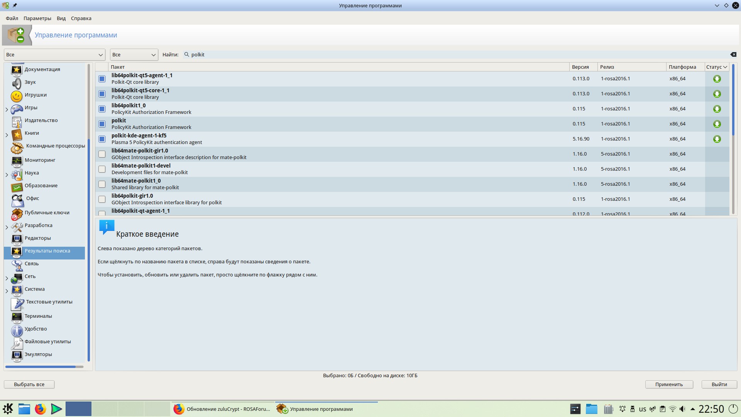Click the Игрушки smiley face icon
The width and height of the screenshot is (741, 417).
17,96
